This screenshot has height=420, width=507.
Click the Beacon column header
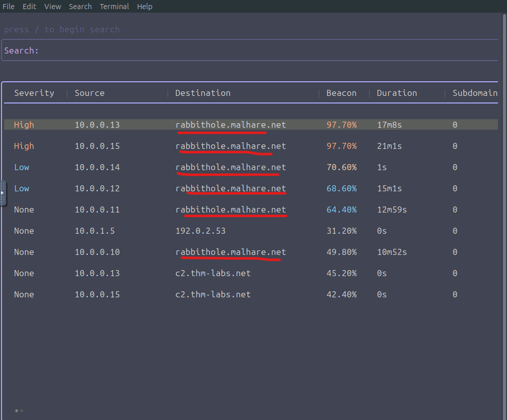(341, 93)
